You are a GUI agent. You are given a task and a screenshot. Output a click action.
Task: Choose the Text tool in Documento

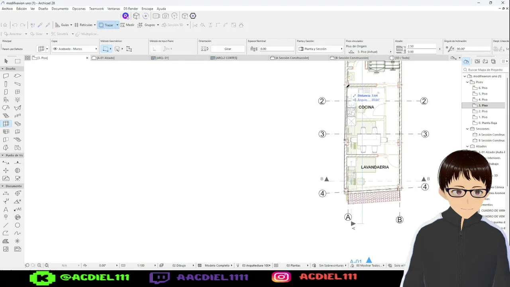tap(6, 209)
